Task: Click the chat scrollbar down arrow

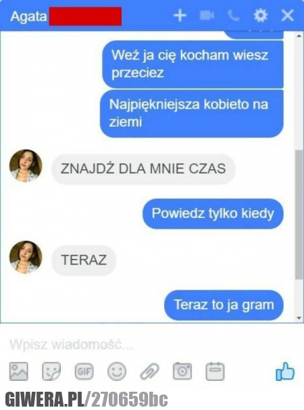Action: pyautogui.click(x=299, y=318)
